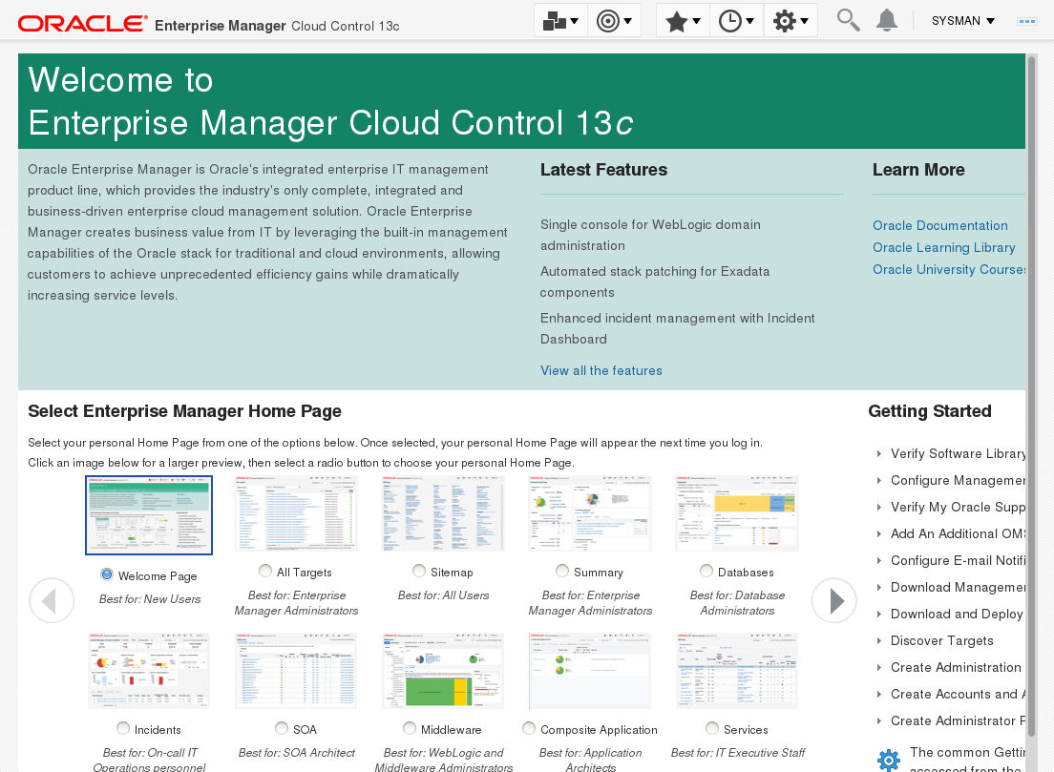Screen dimensions: 1054x772
Task: Open Oracle University Courses link
Action: click(949, 269)
